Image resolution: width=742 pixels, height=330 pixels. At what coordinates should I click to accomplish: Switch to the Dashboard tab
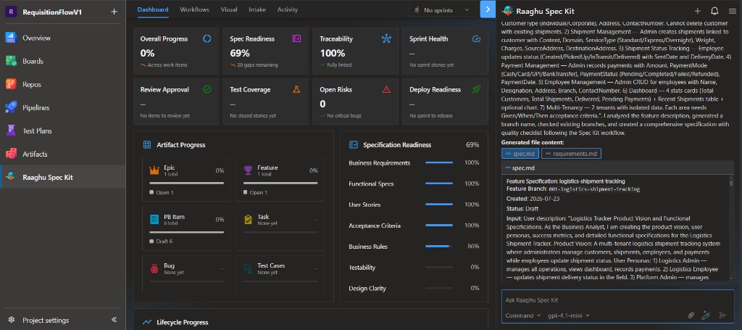pyautogui.click(x=153, y=9)
